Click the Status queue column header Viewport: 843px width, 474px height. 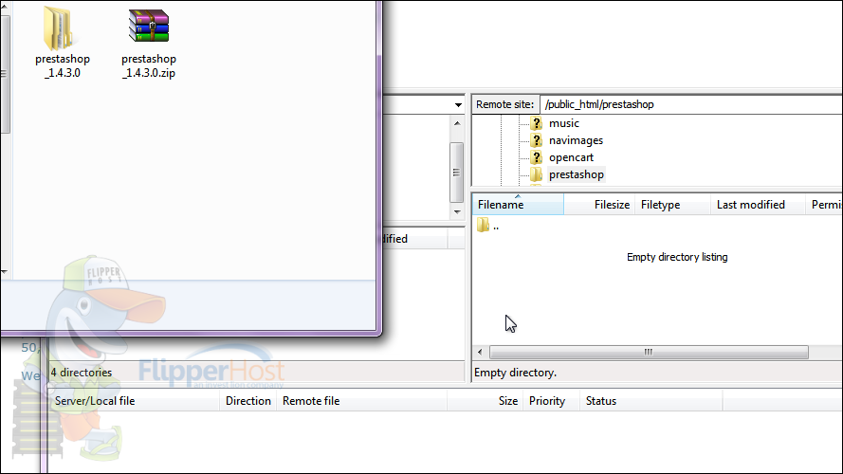[x=651, y=401]
